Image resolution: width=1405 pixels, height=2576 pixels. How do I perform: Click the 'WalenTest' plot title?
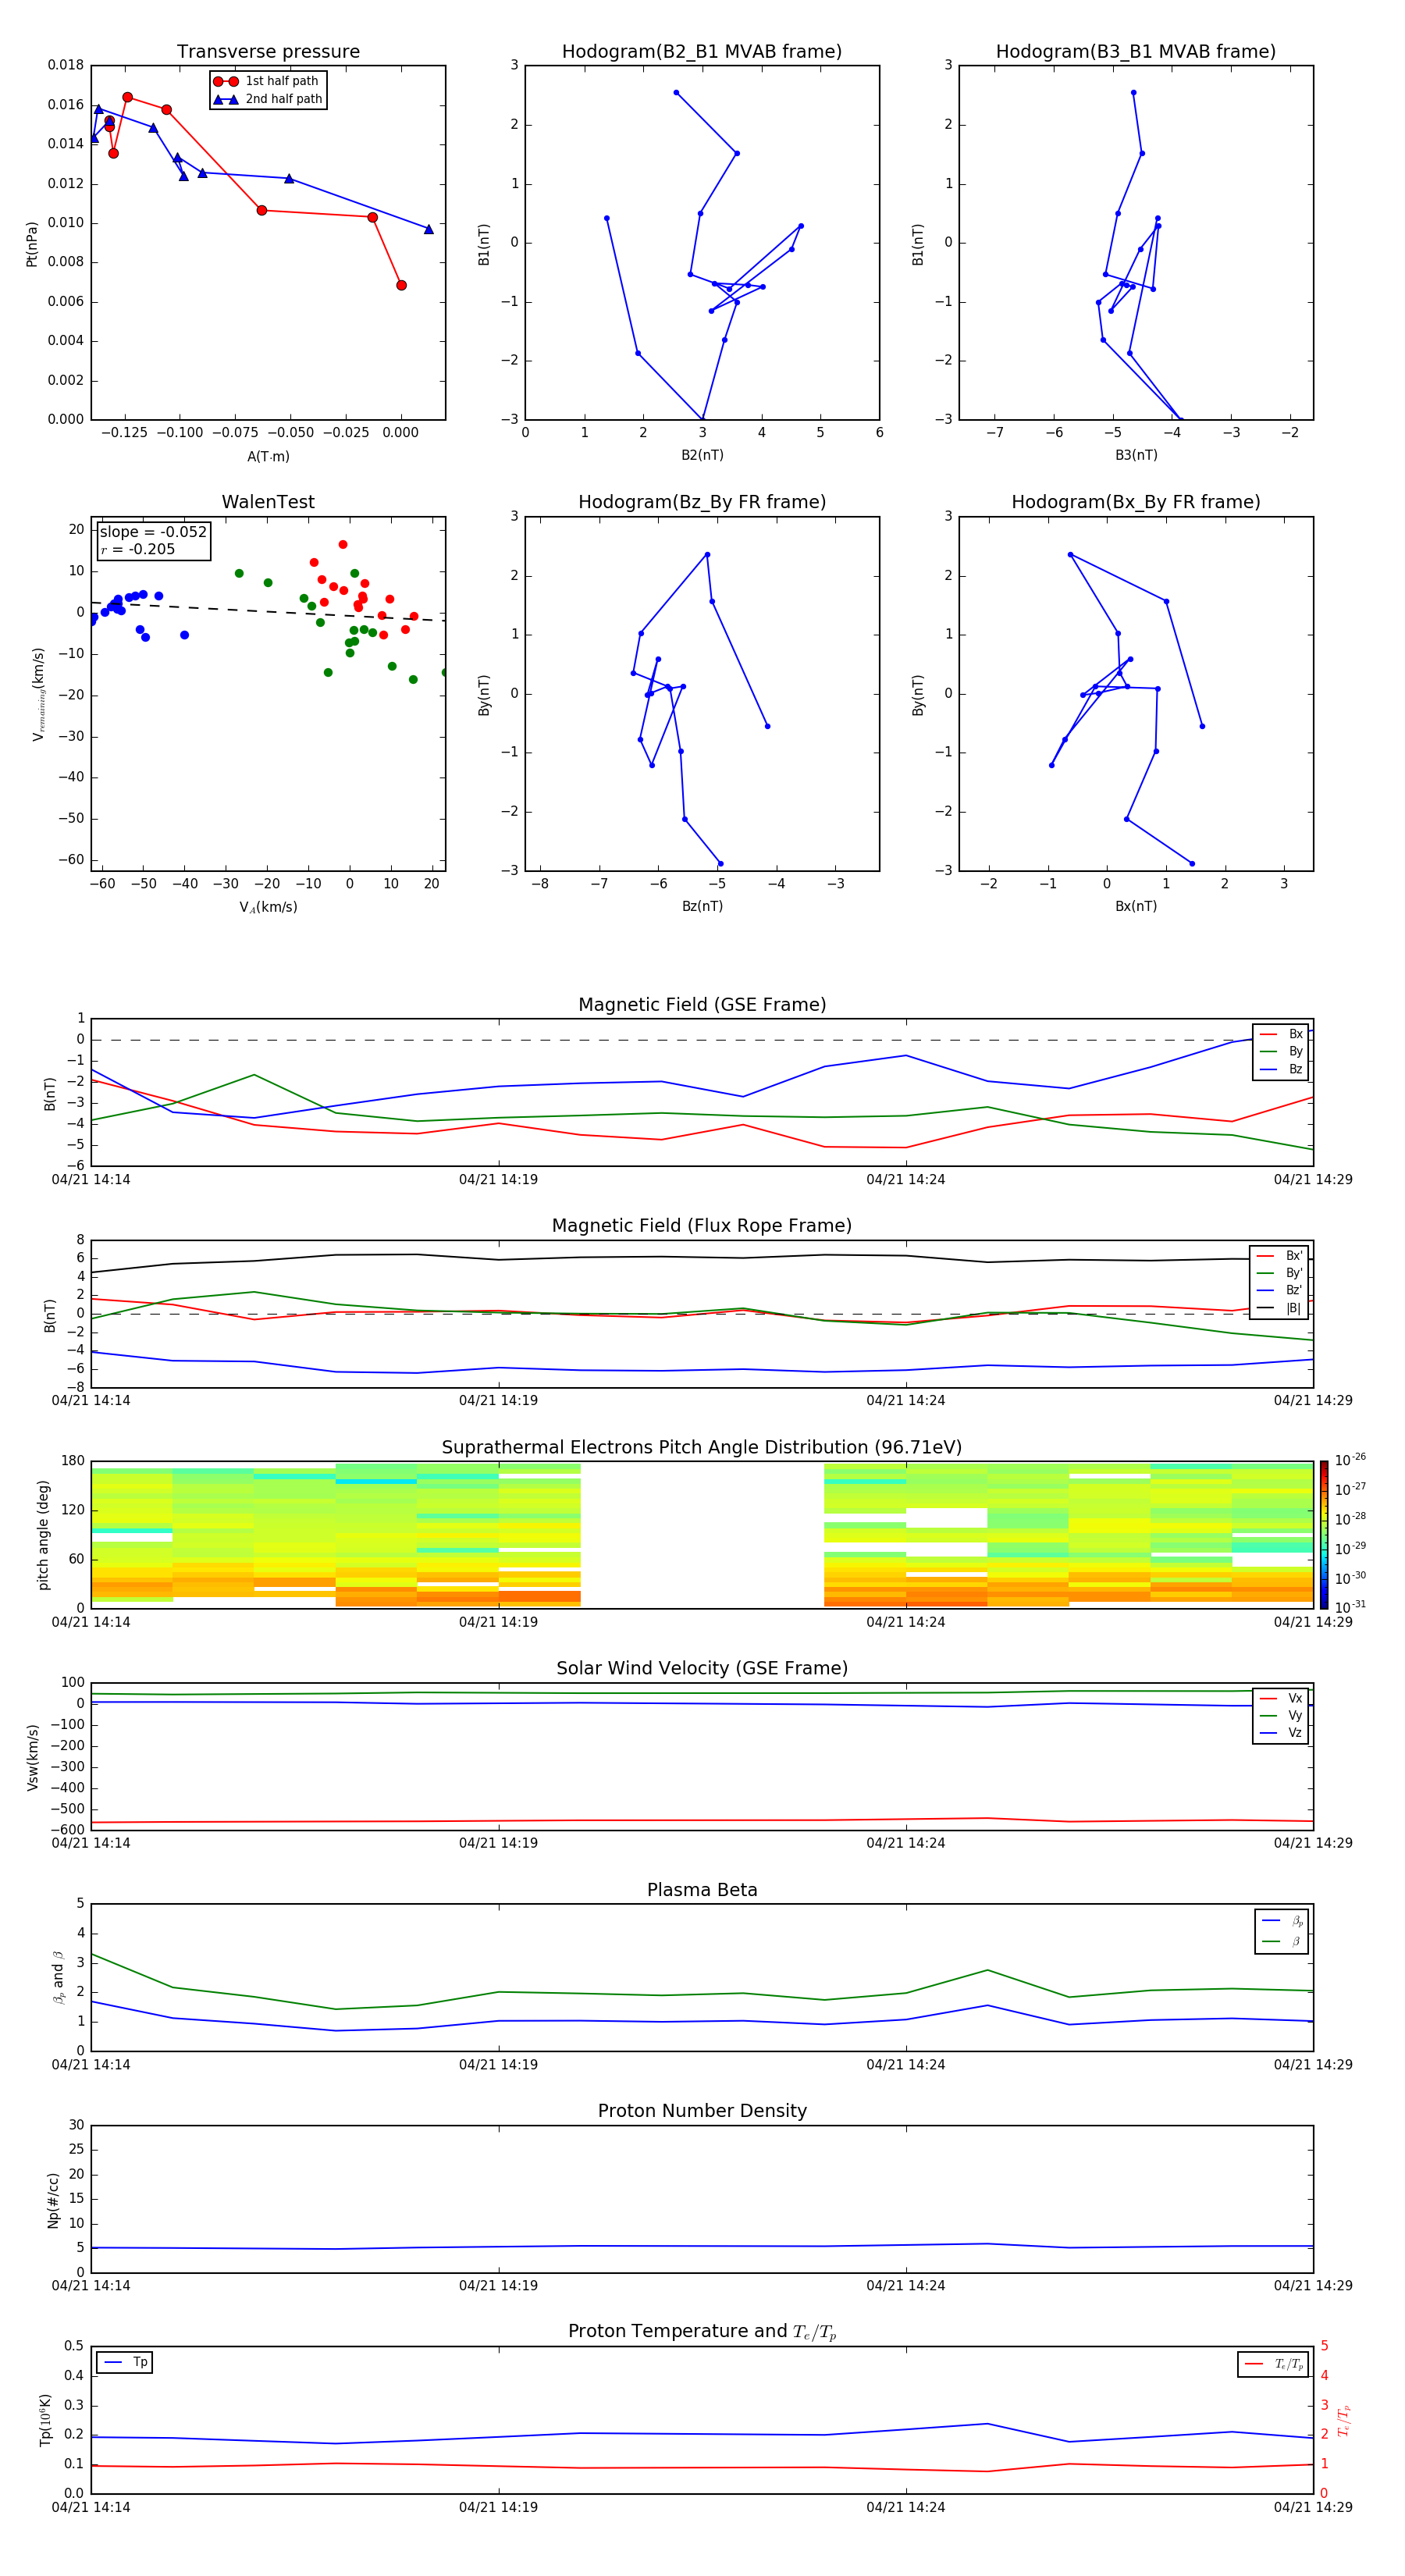(268, 502)
